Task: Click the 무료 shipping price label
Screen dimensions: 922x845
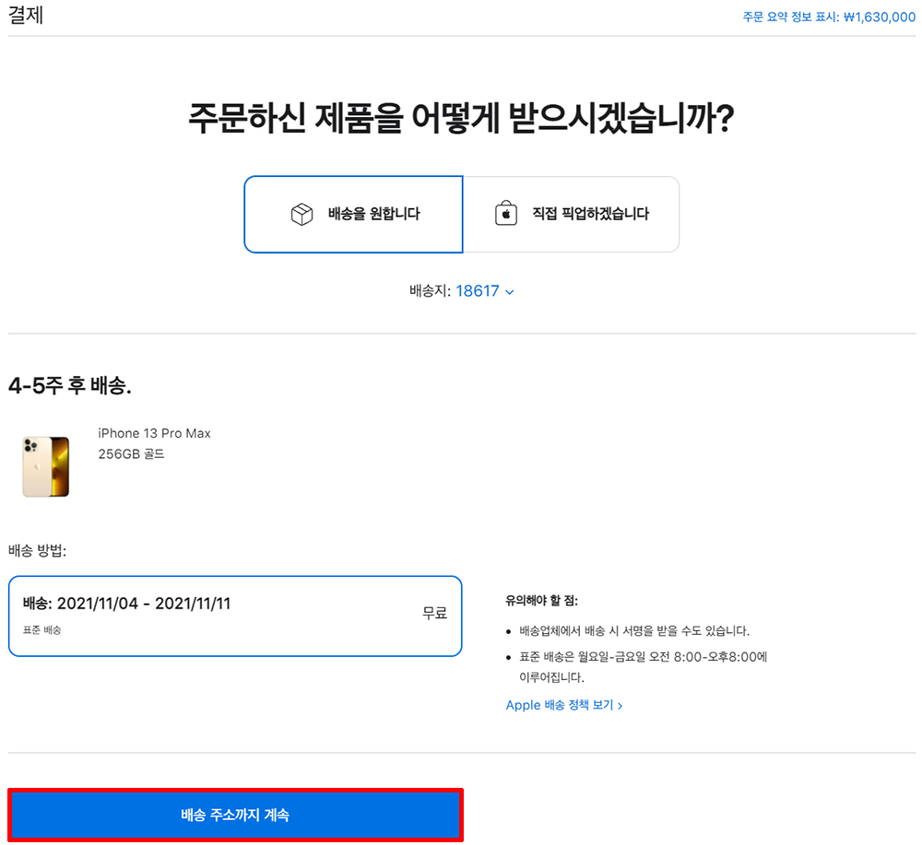Action: coord(435,614)
